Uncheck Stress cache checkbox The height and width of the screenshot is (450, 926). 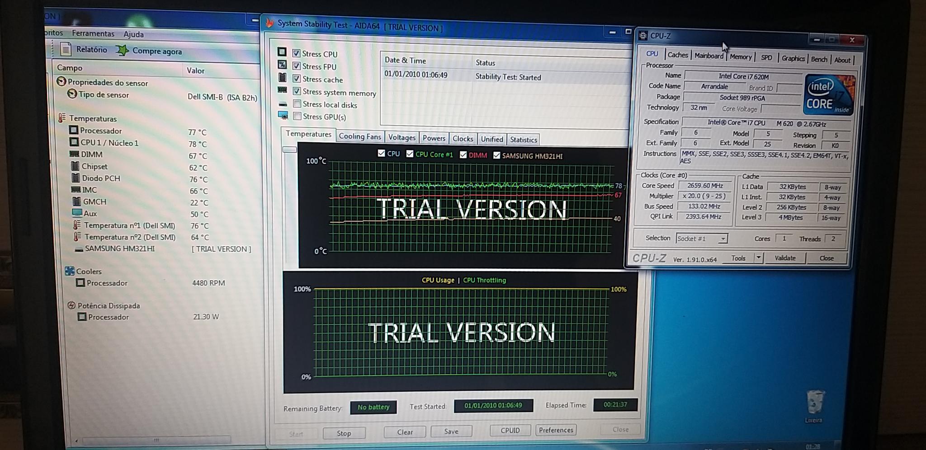point(297,79)
